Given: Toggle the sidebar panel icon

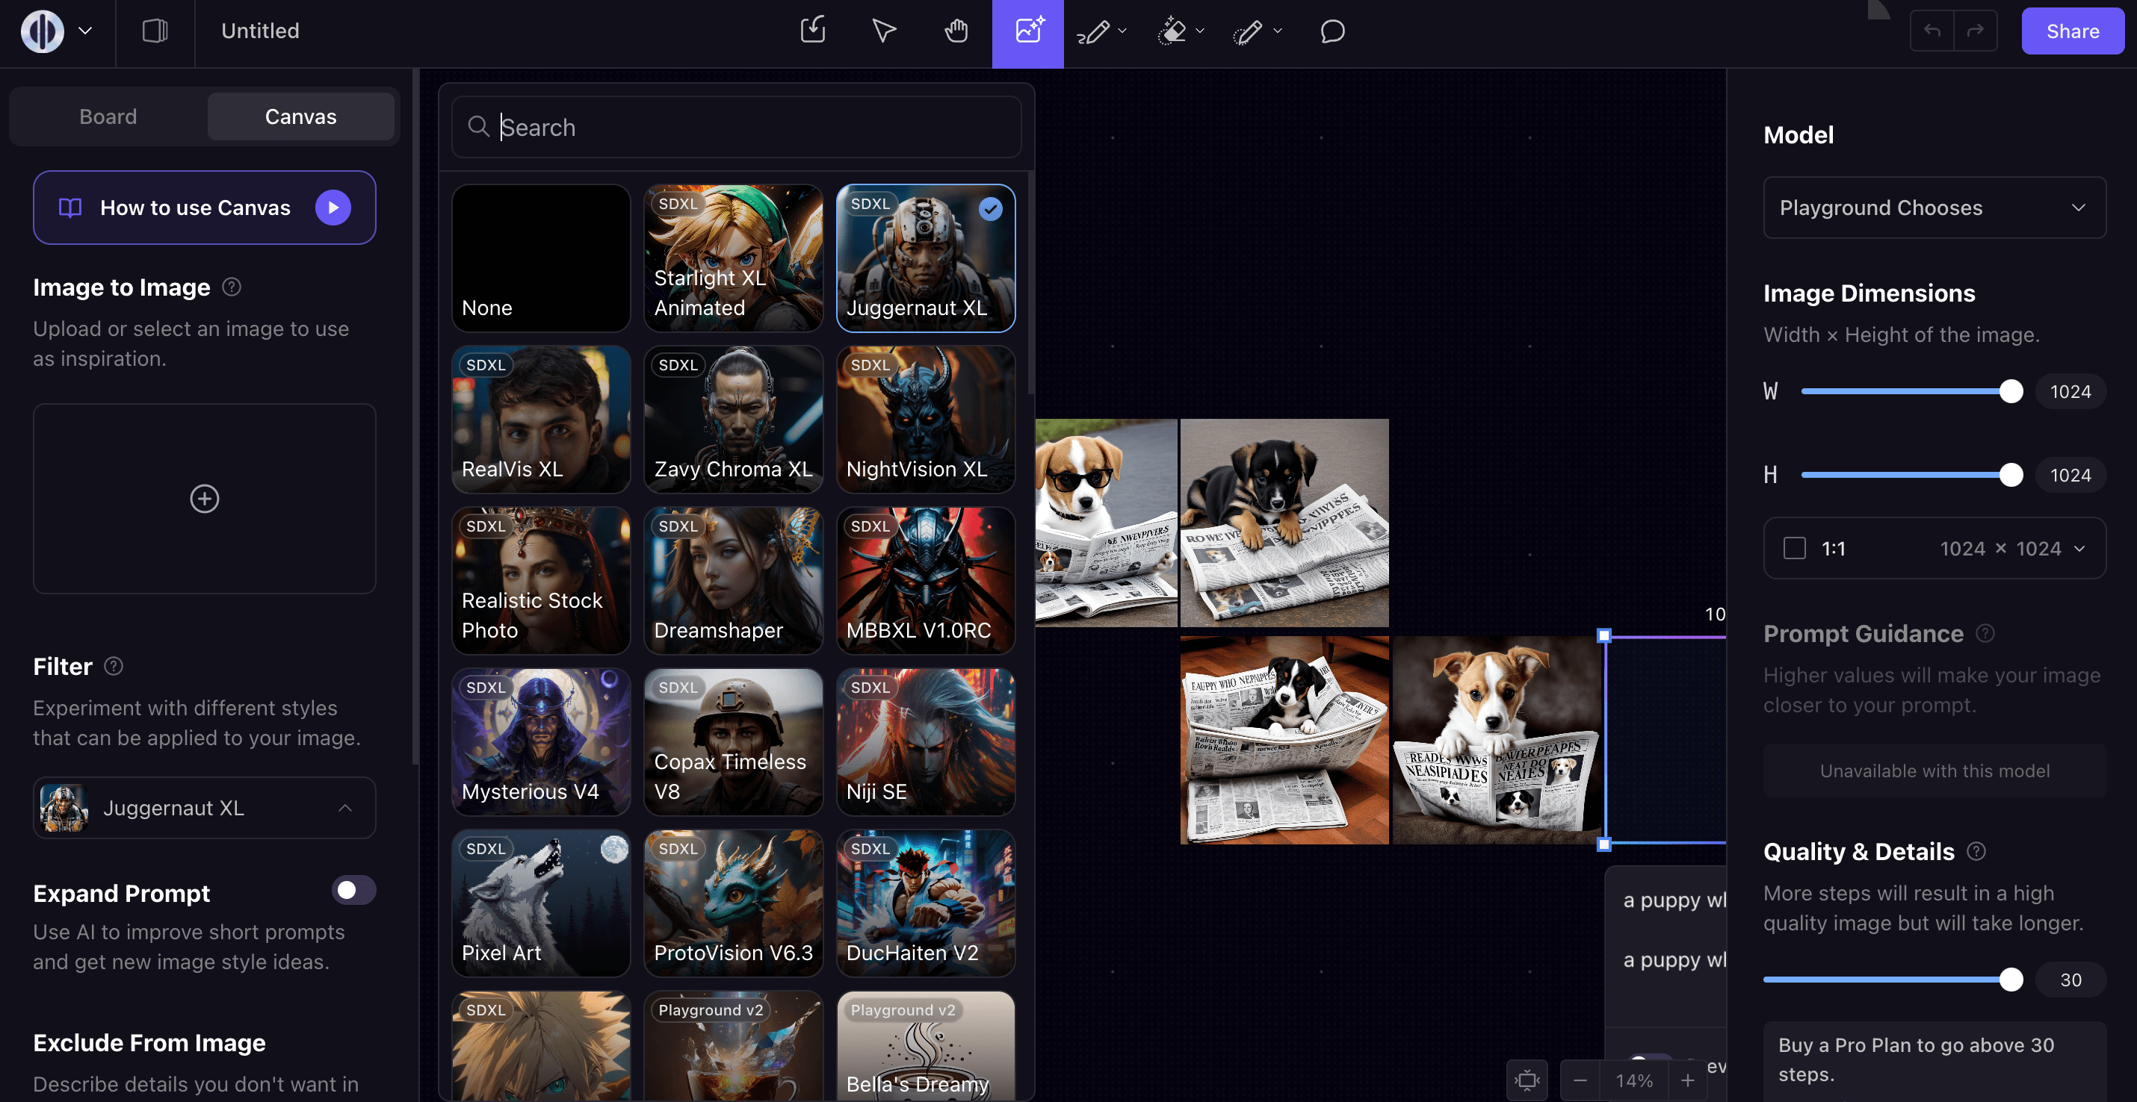Looking at the screenshot, I should pyautogui.click(x=155, y=31).
